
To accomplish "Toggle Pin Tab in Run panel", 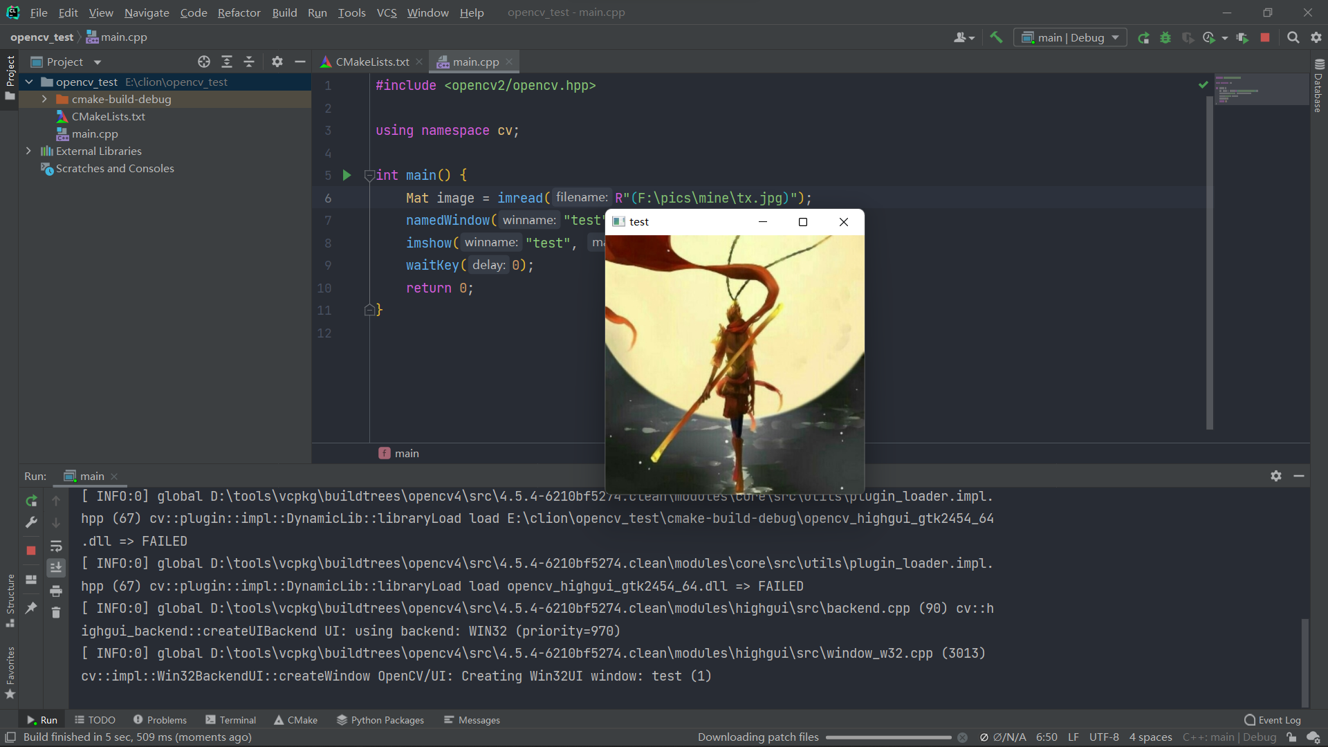I will [x=31, y=608].
